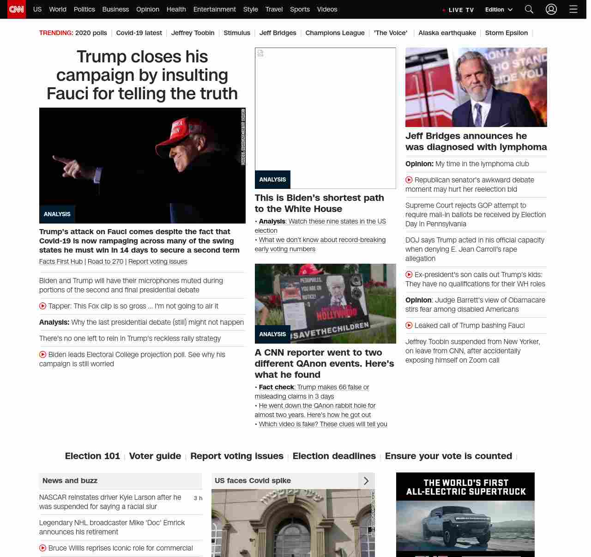Open the Facts First Hub link

61,261
